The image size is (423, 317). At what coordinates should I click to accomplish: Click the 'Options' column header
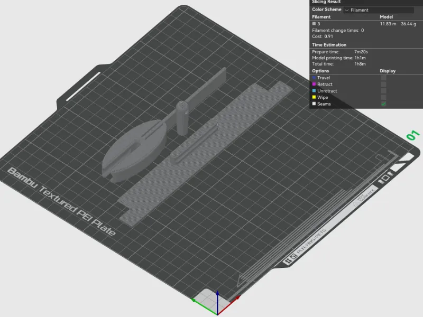[320, 71]
